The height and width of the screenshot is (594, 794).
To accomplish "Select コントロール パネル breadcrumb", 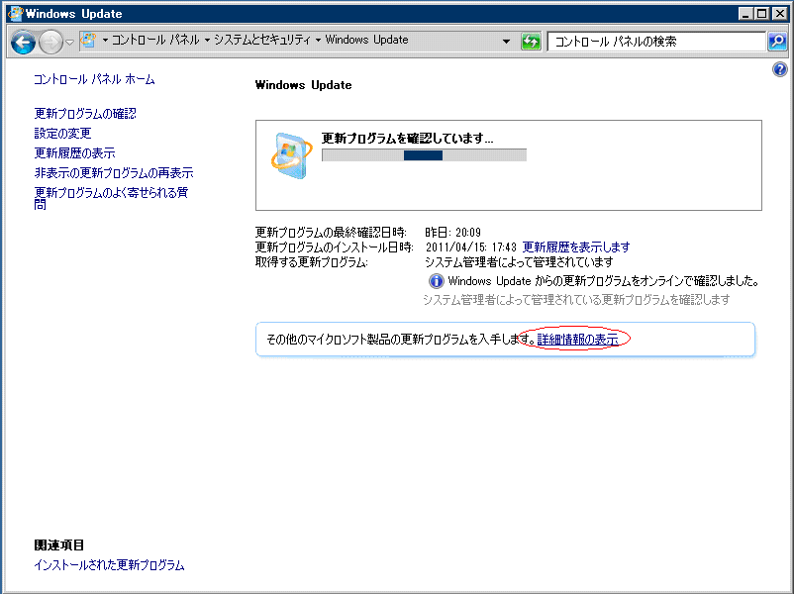I will pyautogui.click(x=155, y=40).
